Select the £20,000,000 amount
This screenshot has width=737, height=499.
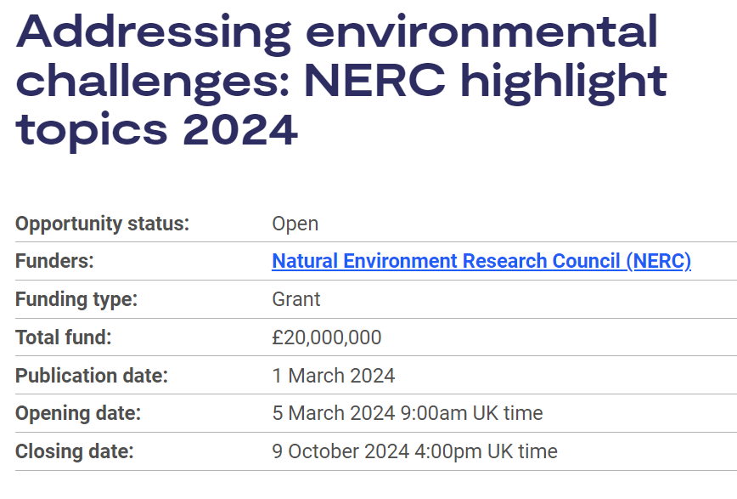click(326, 337)
